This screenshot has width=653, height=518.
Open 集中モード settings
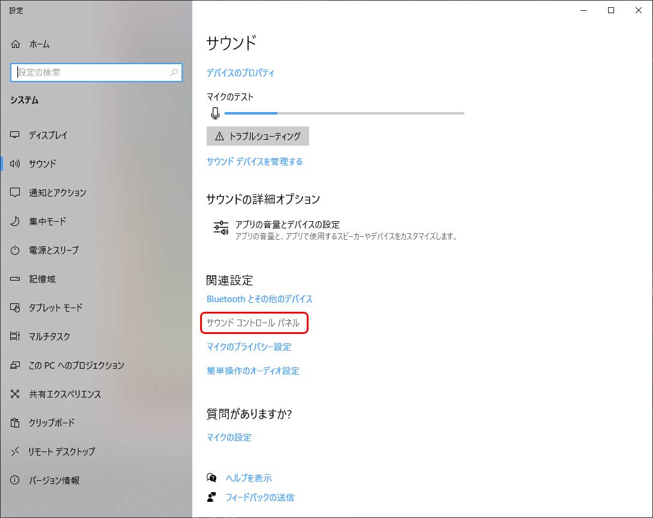(x=47, y=221)
